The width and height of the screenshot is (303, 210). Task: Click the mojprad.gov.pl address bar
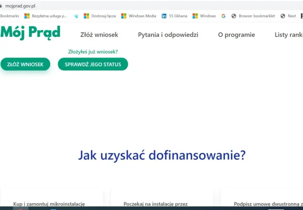pyautogui.click(x=20, y=6)
